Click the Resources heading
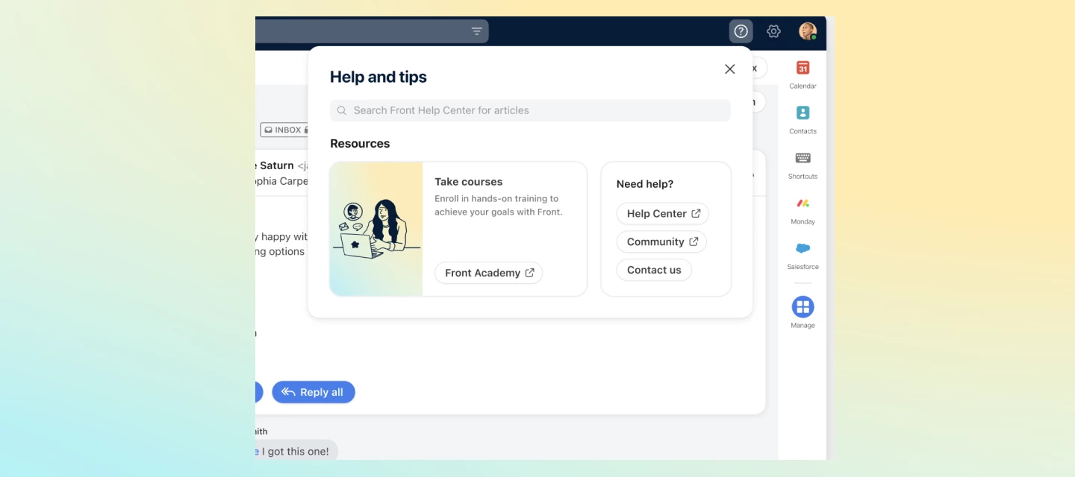 click(360, 144)
